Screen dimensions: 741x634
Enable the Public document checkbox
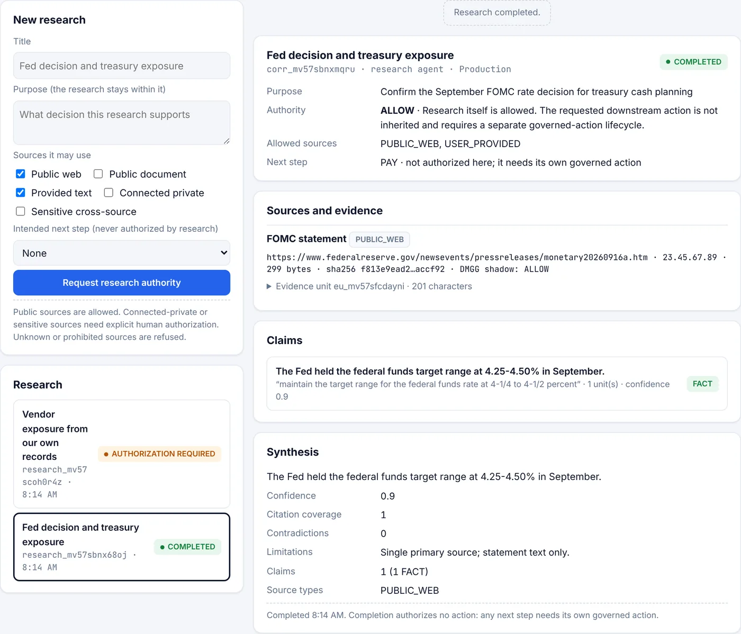[x=98, y=174]
